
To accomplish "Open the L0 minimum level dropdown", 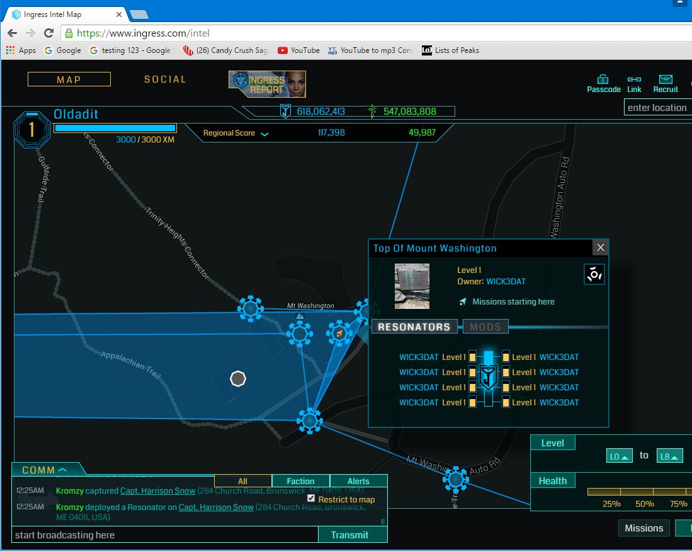I will [619, 456].
